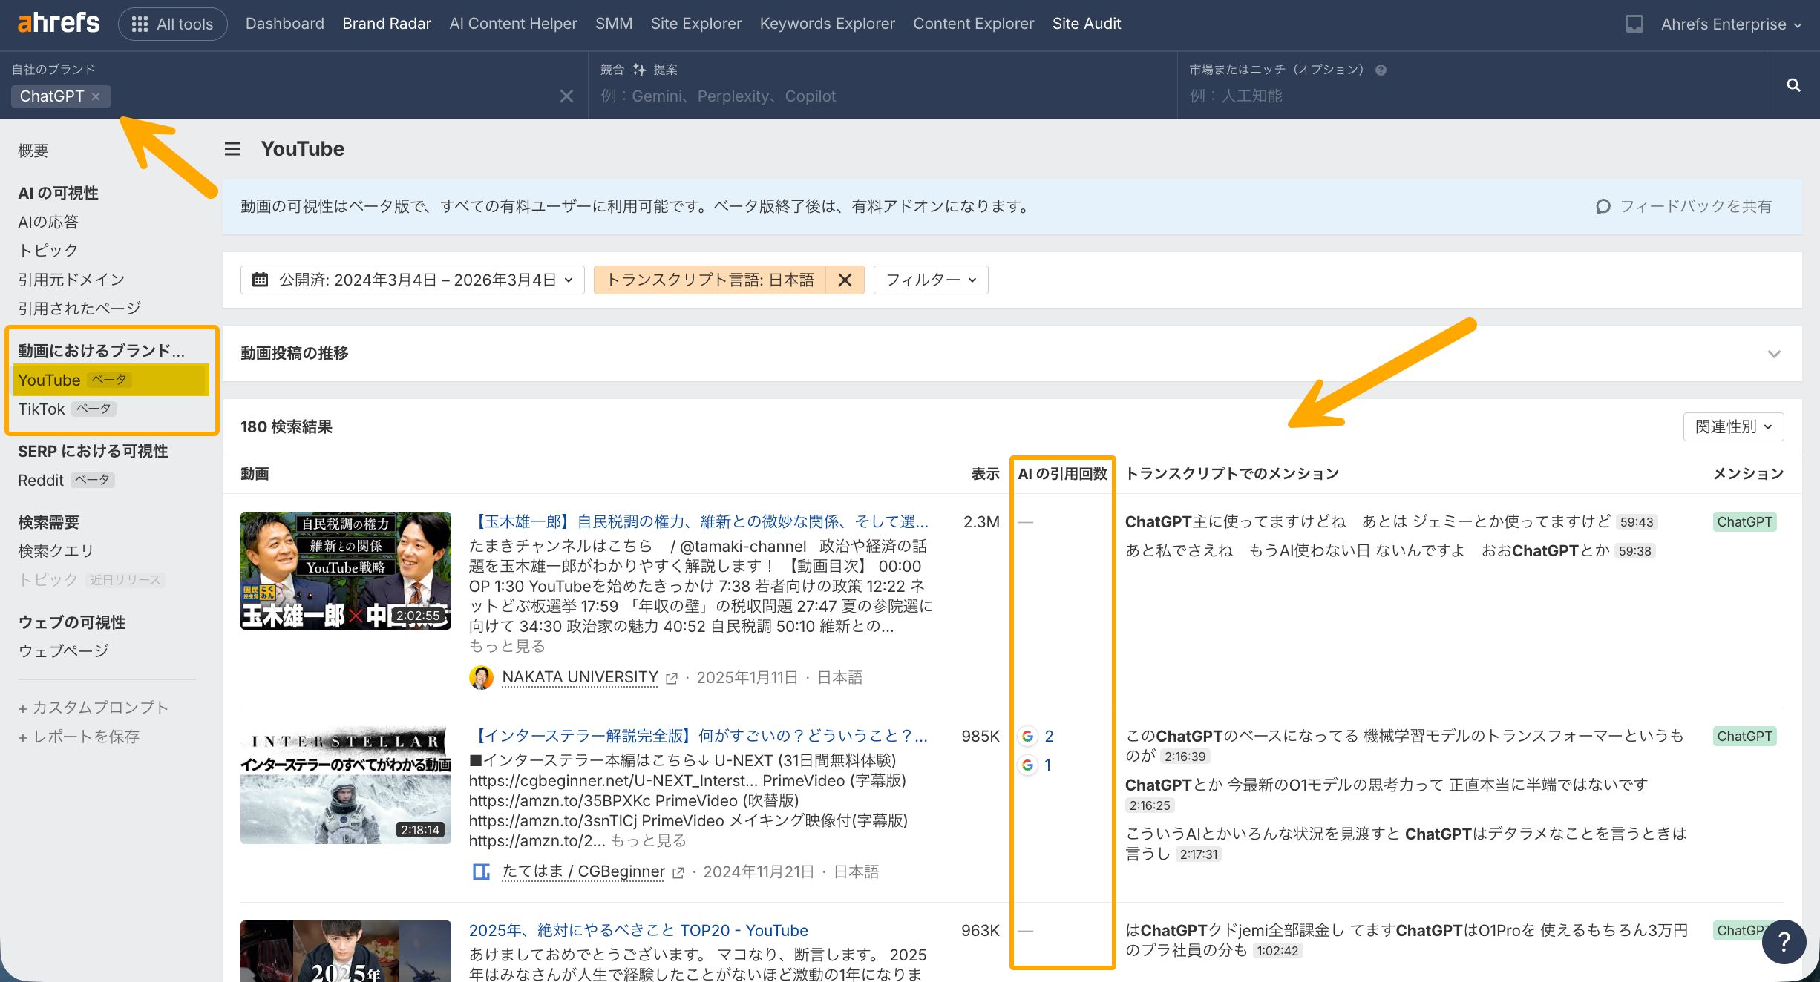Image resolution: width=1820 pixels, height=982 pixels.
Task: Collapse the 動画投稿の推移 section
Action: [x=1774, y=354]
